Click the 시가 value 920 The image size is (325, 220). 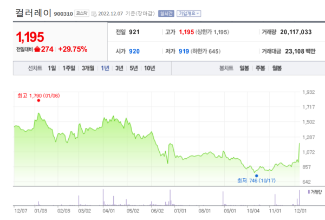(134, 51)
